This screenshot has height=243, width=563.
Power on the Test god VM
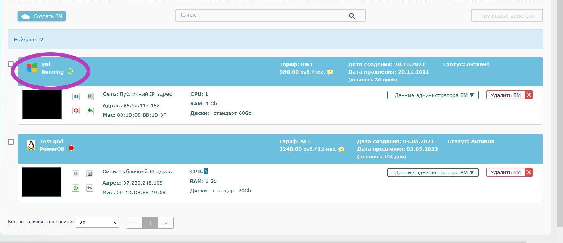click(x=76, y=188)
